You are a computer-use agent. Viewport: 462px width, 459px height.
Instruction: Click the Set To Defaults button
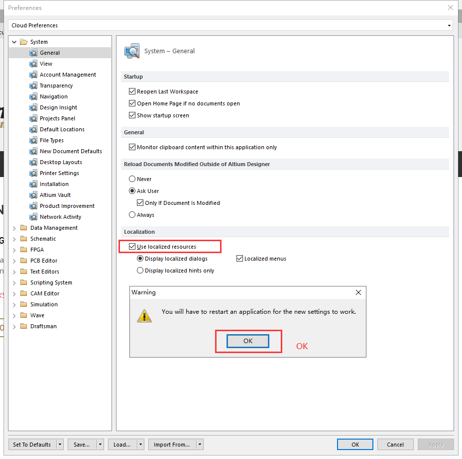click(32, 444)
